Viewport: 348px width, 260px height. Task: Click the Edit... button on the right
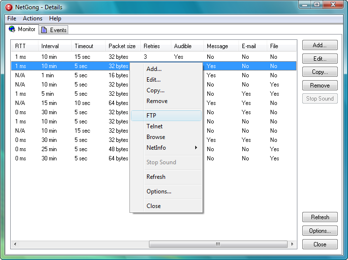tap(320, 59)
